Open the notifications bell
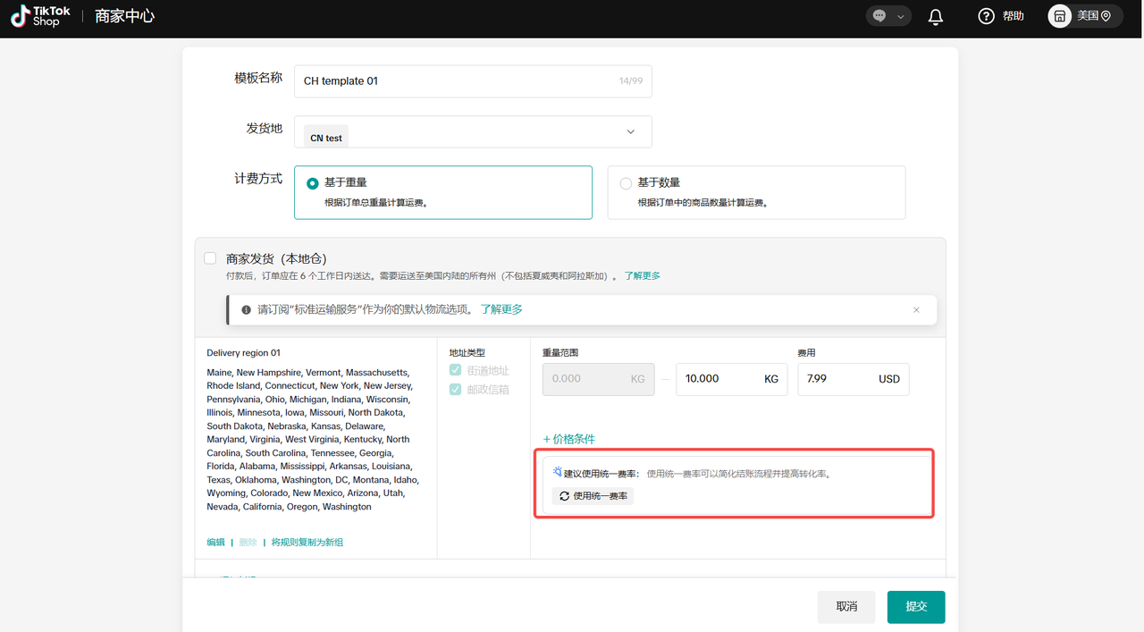This screenshot has width=1144, height=632. point(936,16)
